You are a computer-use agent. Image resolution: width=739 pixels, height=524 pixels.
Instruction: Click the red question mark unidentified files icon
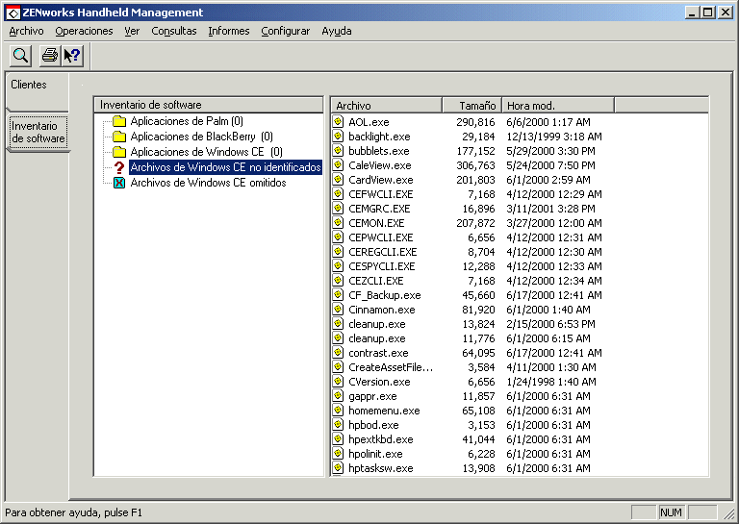(119, 167)
